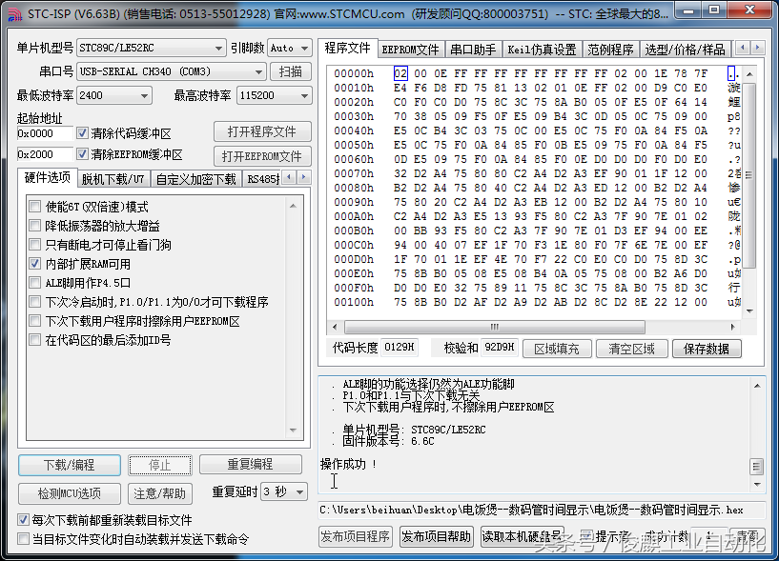Screen dimensions: 779x561
Task: Select 脱机下载/U7 tab
Action: pyautogui.click(x=113, y=179)
